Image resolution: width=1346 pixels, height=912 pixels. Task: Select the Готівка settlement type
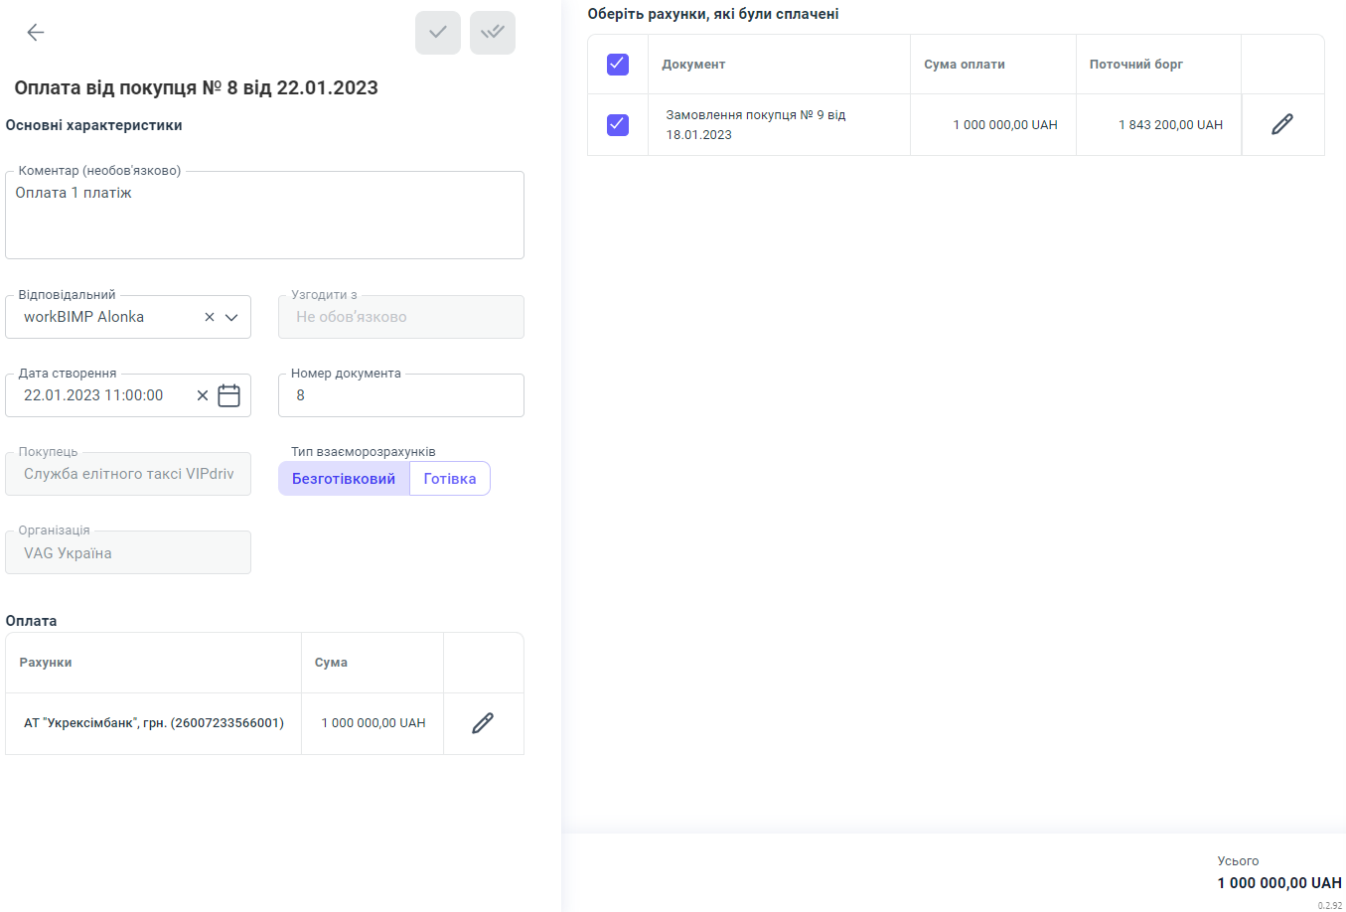(450, 479)
